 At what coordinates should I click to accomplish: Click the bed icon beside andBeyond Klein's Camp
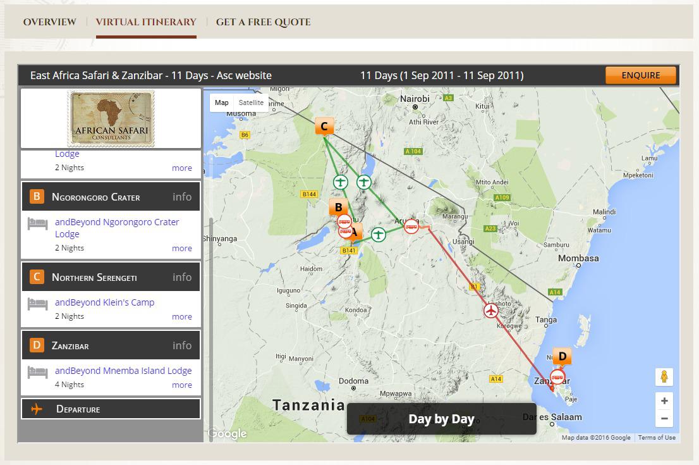pos(37,304)
